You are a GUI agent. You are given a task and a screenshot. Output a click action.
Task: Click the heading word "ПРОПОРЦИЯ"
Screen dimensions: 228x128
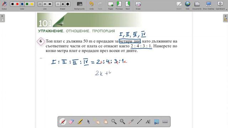(x=104, y=31)
